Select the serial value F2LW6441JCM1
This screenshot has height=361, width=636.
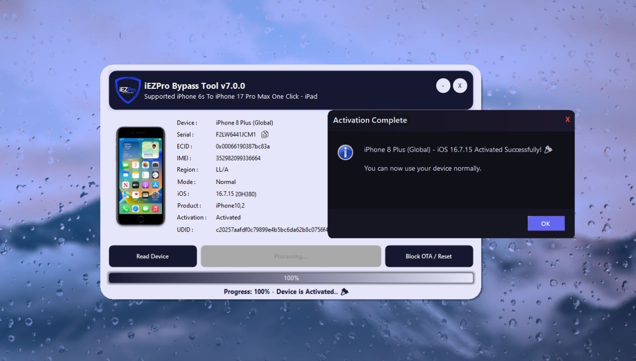(236, 134)
